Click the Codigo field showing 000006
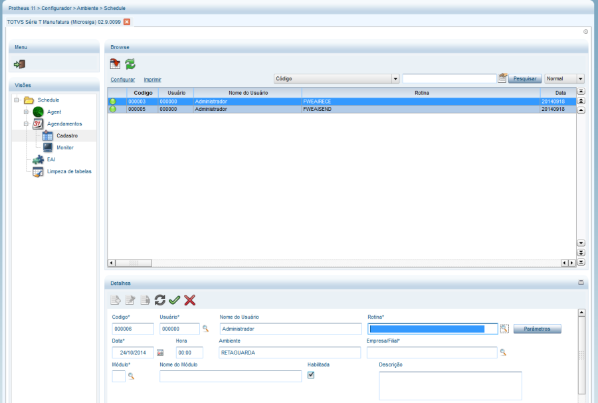The image size is (598, 403). [133, 329]
